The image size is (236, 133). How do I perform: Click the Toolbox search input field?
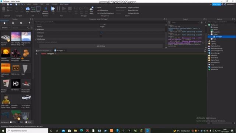click(19, 28)
